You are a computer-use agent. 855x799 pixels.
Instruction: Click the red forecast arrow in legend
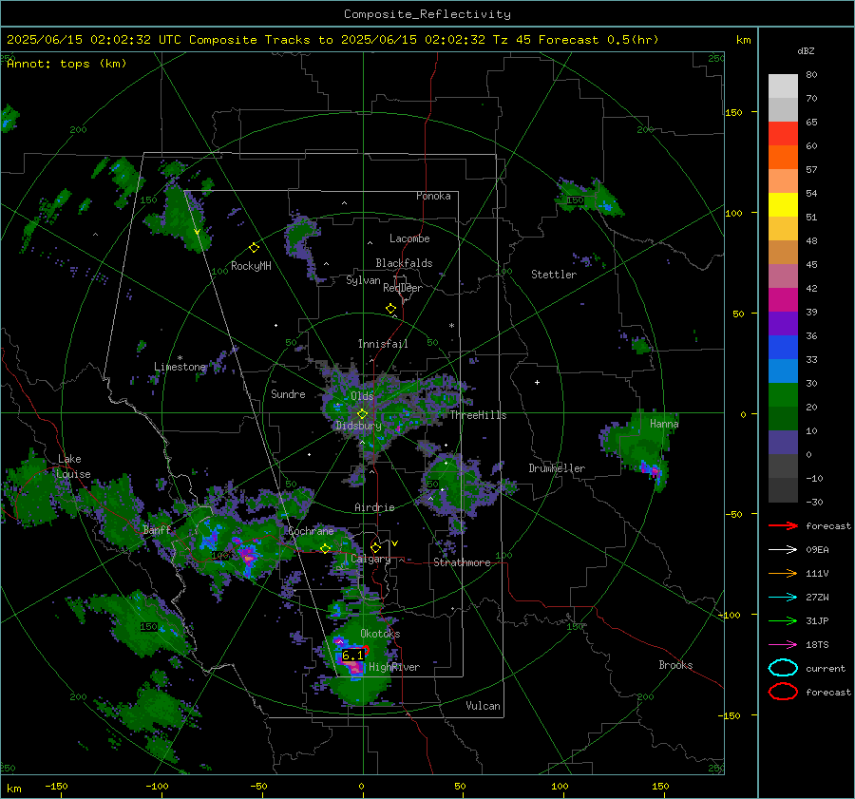[783, 525]
